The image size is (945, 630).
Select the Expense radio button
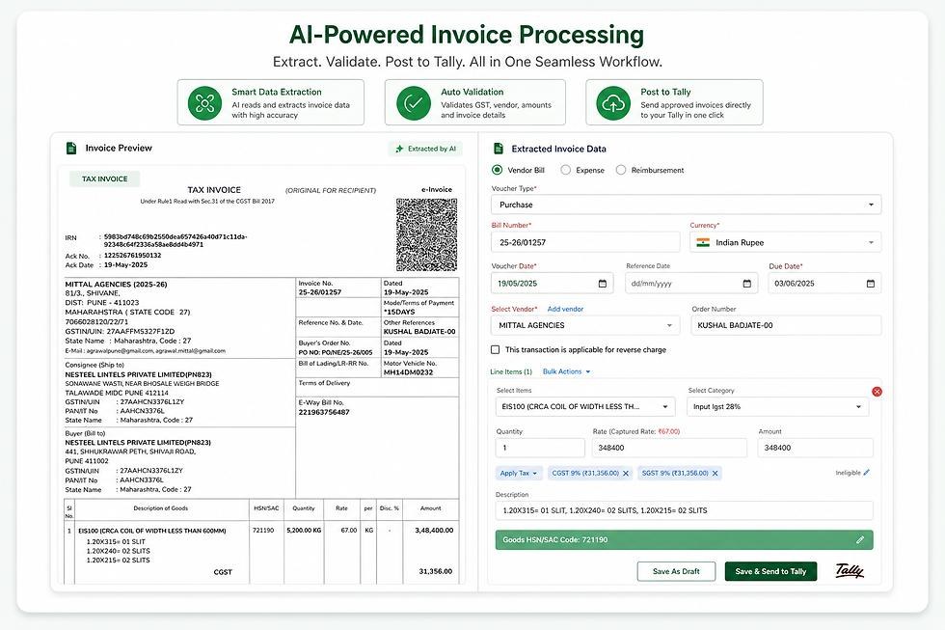(x=565, y=170)
